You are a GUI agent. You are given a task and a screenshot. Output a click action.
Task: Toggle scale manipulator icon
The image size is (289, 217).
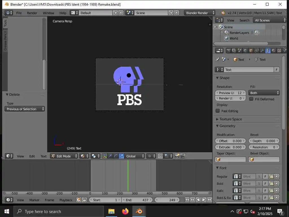(121, 156)
